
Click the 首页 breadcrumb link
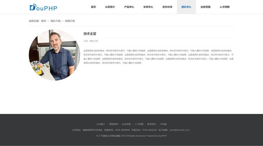tap(44, 21)
